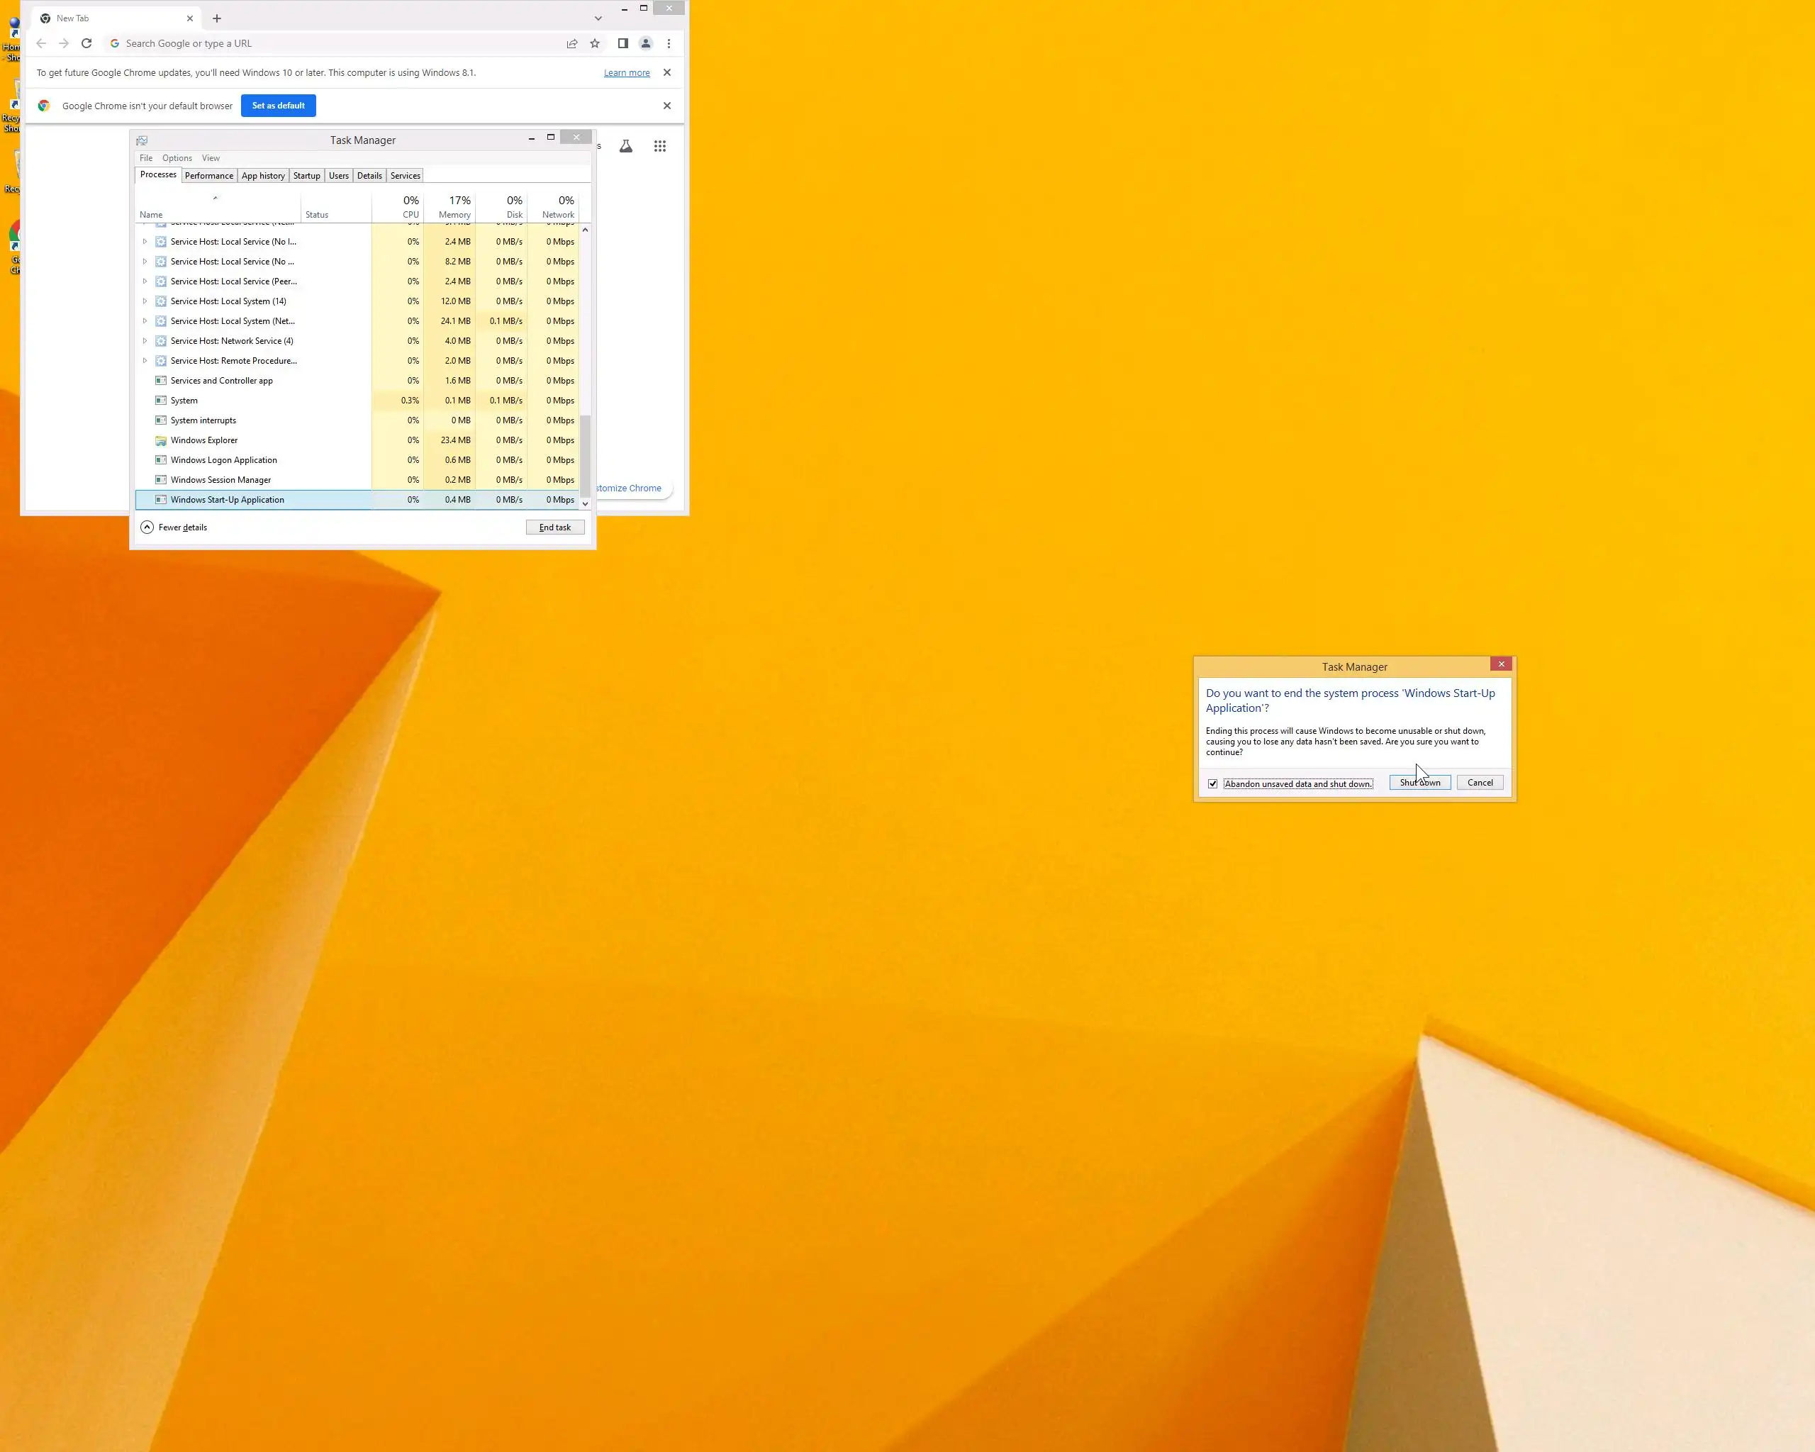Click share page icon in address bar
This screenshot has height=1452, width=1815.
(x=571, y=43)
